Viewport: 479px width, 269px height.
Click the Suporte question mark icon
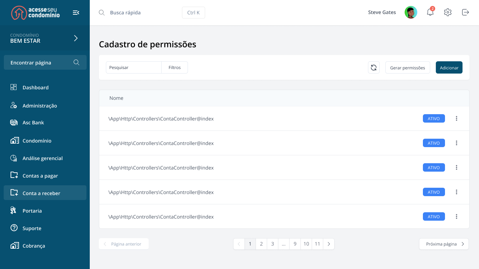[14, 228]
